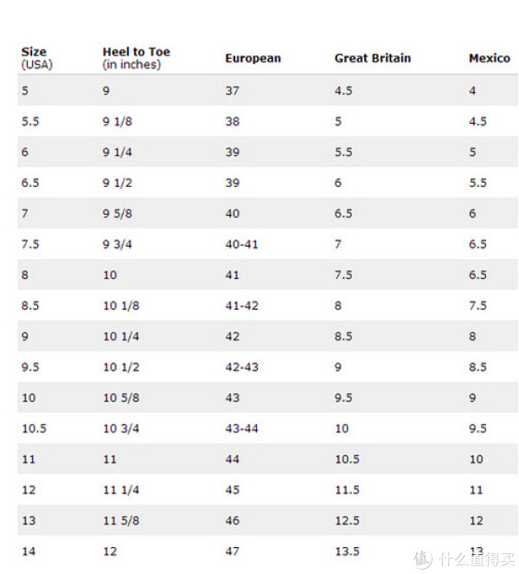This screenshot has width=519, height=574.
Task: Select the 9 1/8 heel to toe value
Action: [117, 121]
